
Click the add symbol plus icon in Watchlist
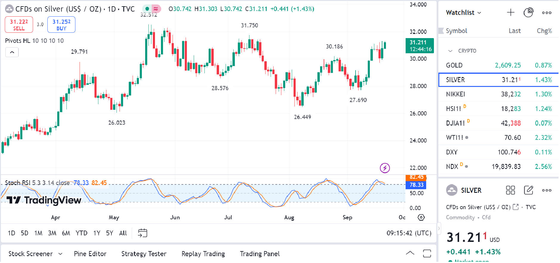[511, 12]
